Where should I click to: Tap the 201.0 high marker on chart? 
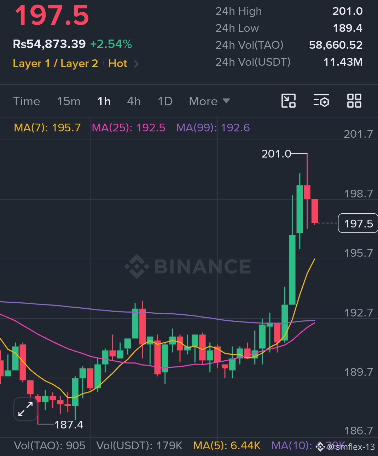coord(276,154)
